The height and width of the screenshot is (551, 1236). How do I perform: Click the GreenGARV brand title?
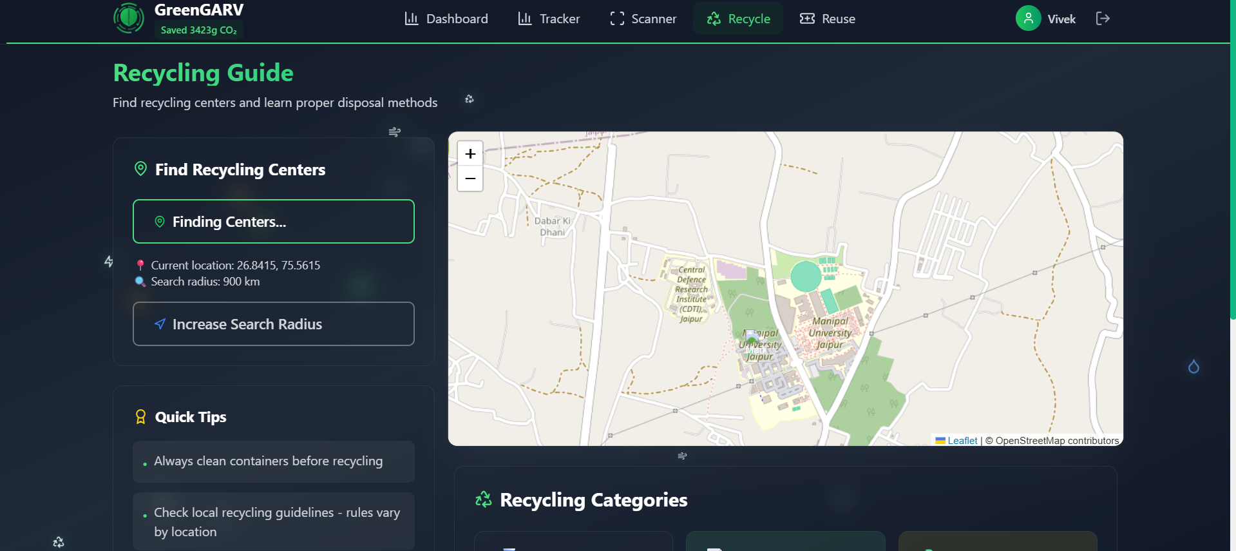199,10
